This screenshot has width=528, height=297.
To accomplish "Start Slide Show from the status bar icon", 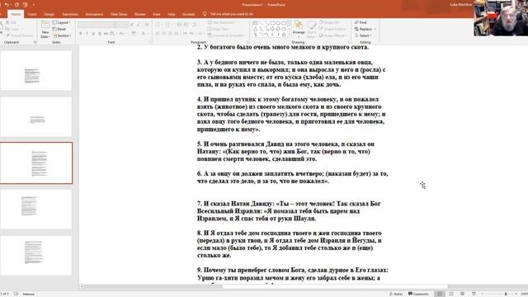I will coord(474,294).
